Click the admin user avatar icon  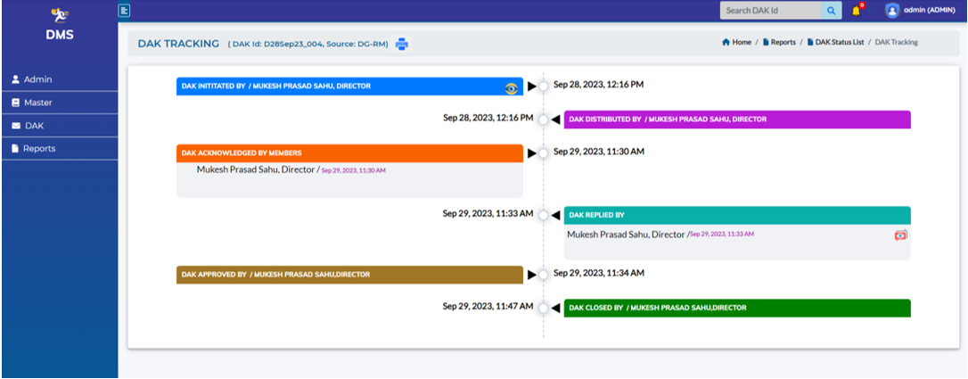(x=891, y=11)
